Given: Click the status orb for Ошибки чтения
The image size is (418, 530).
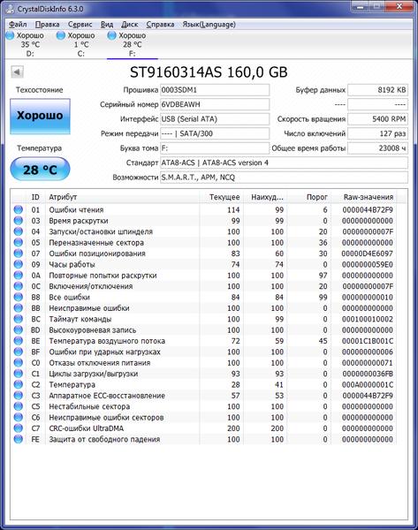Looking at the screenshot, I should (x=19, y=209).
